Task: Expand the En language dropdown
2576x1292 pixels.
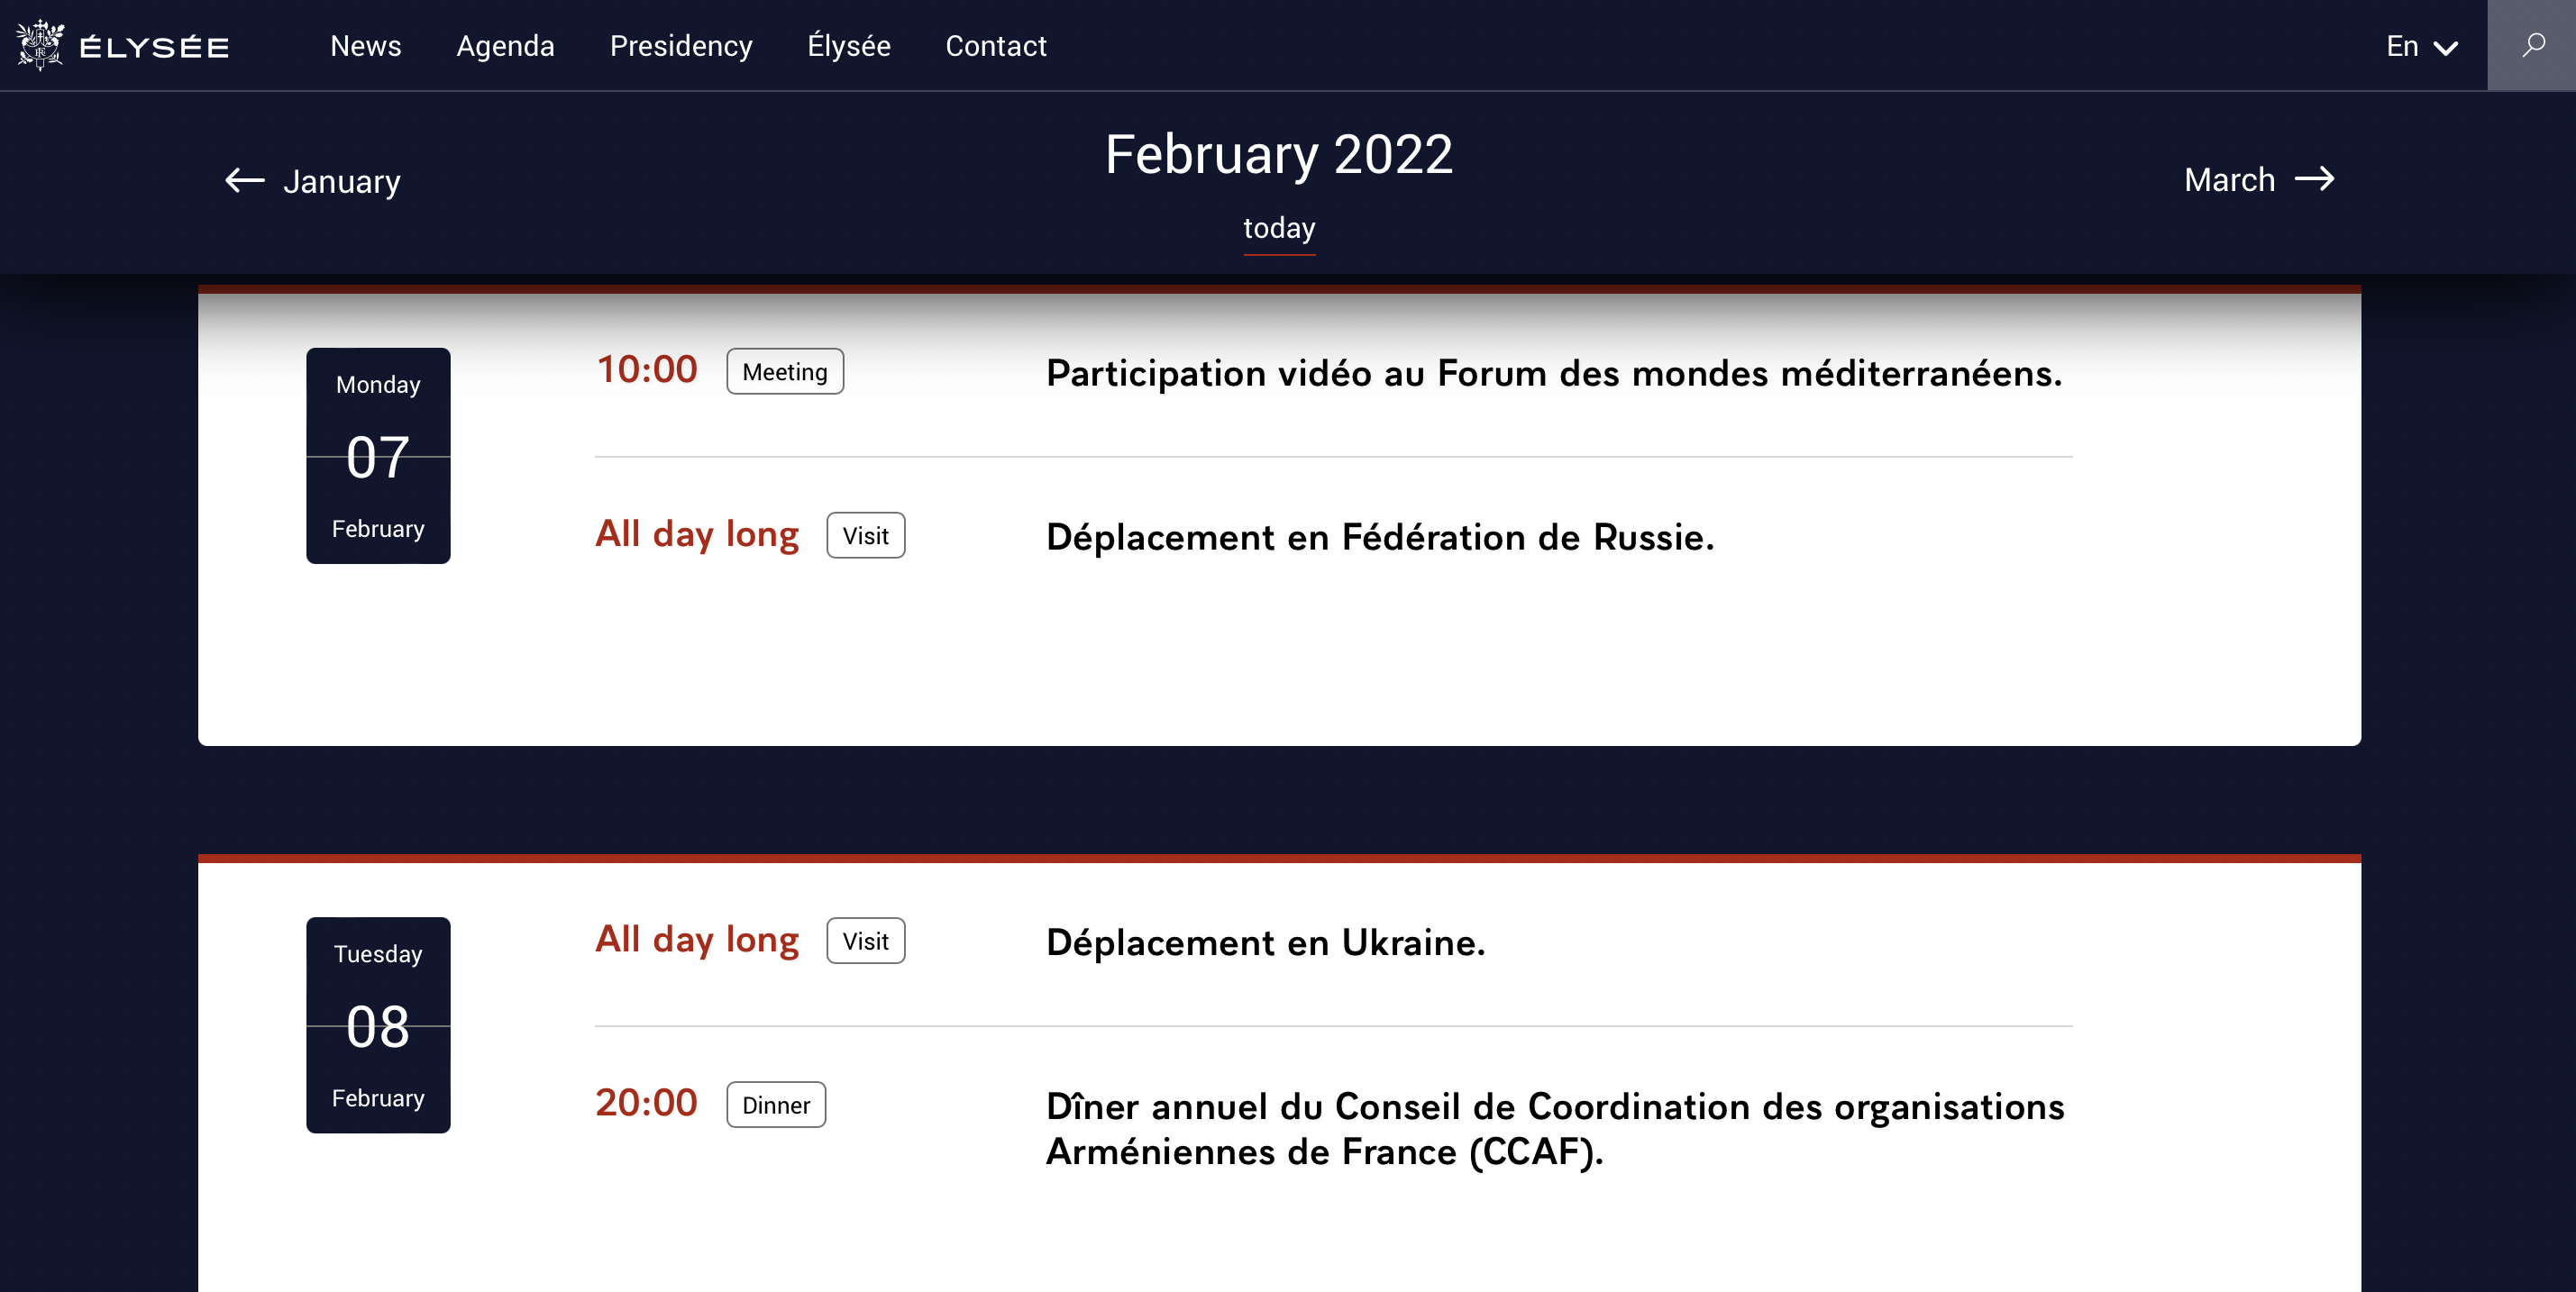Action: tap(2421, 46)
